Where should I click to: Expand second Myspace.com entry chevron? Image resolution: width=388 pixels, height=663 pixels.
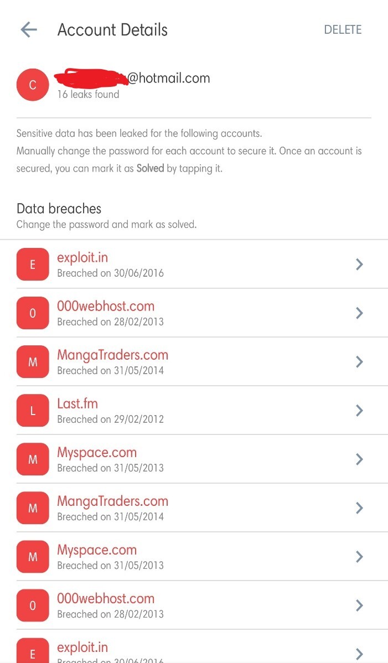359,557
